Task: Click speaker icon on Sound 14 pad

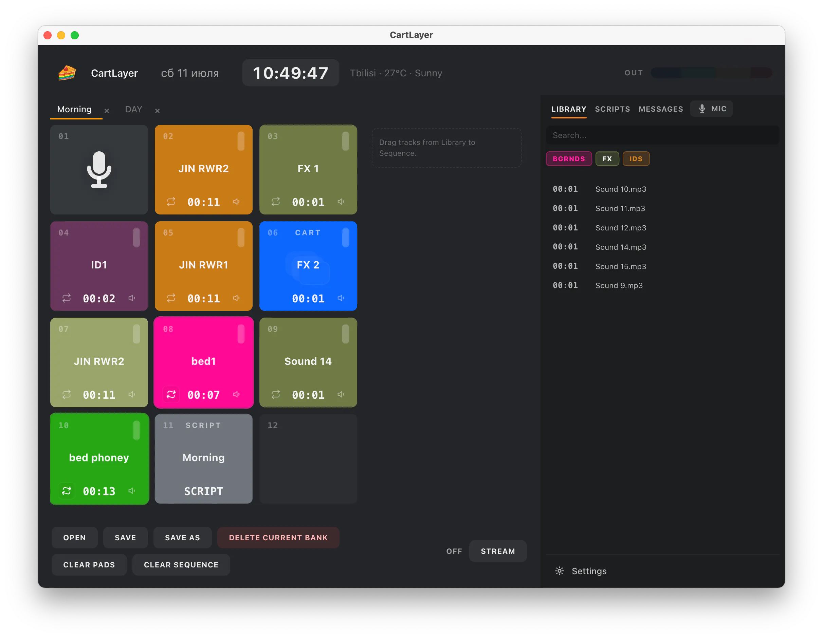Action: [341, 395]
